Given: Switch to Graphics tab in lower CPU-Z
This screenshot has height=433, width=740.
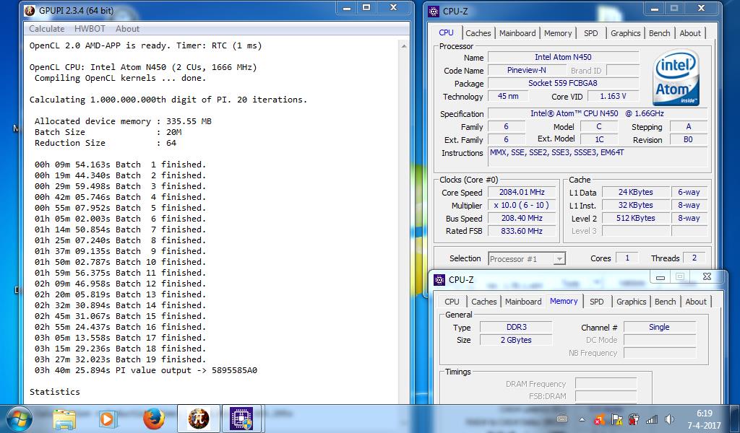Looking at the screenshot, I should coord(631,302).
